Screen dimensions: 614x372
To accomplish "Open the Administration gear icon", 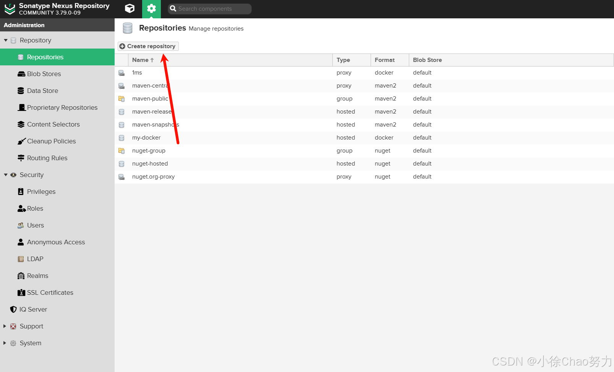I will coord(151,8).
